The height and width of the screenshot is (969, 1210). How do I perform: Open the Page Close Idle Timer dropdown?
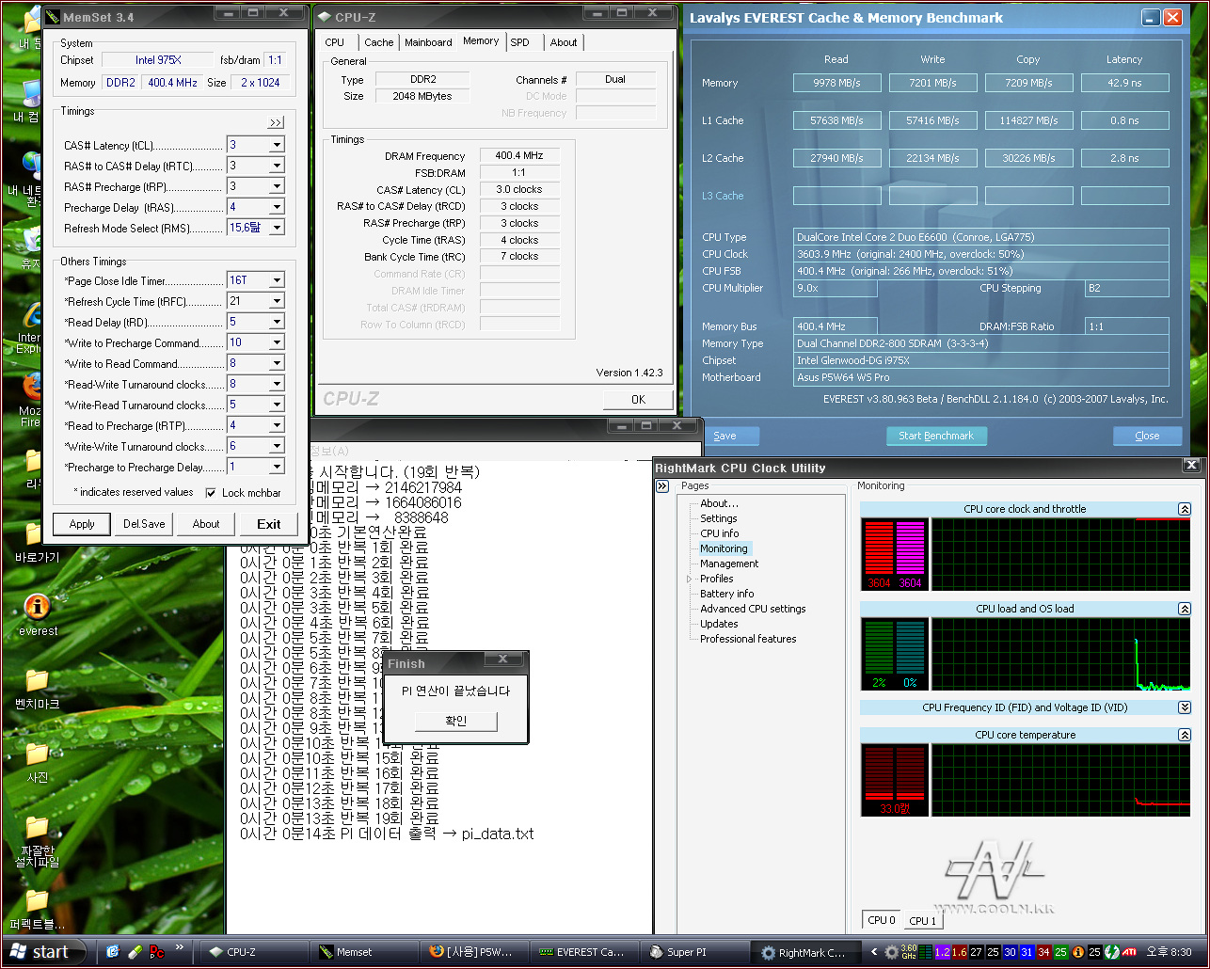pyautogui.click(x=277, y=280)
